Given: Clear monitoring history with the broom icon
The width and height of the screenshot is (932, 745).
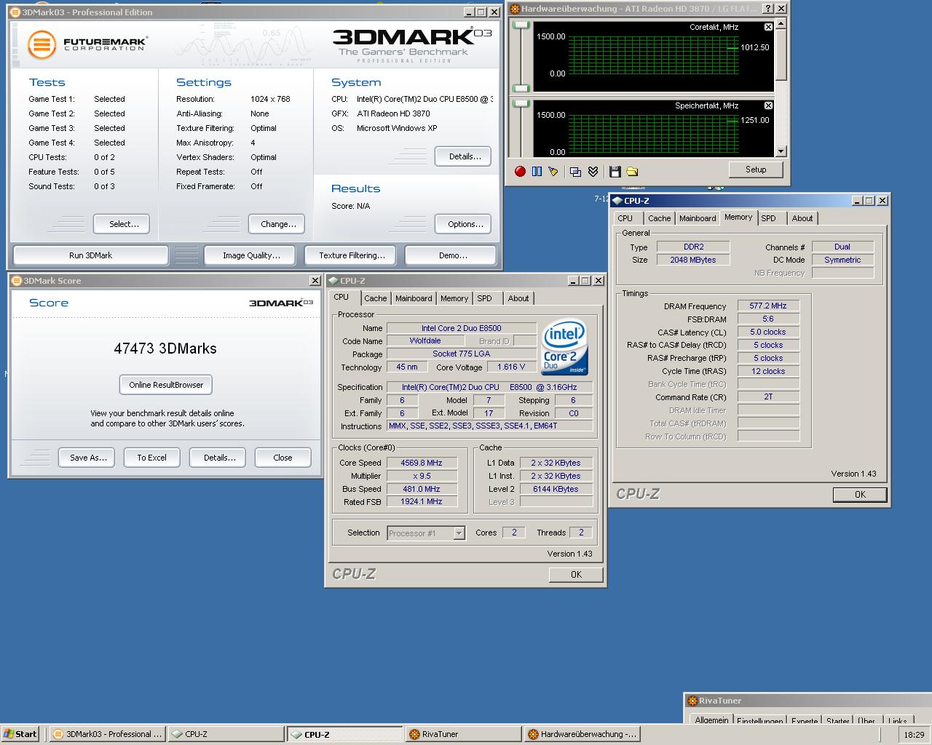Looking at the screenshot, I should click(553, 172).
